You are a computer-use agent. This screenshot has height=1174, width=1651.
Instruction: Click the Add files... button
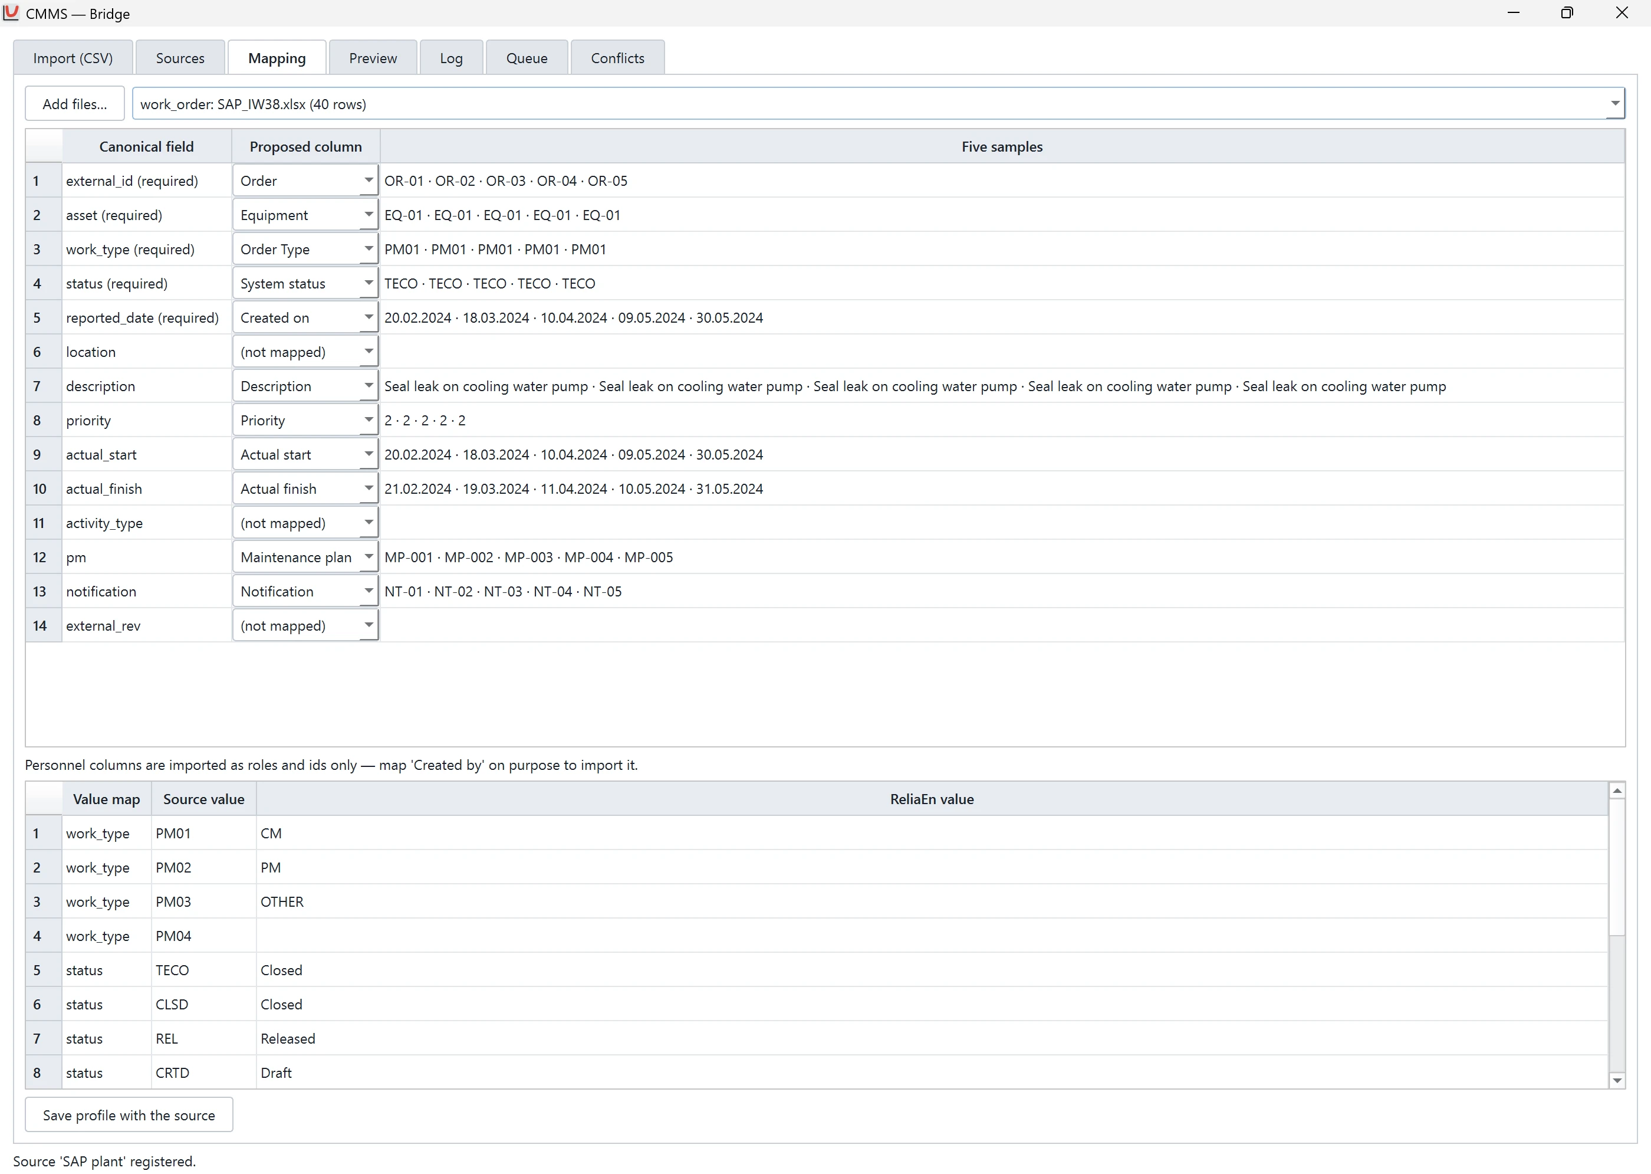click(74, 103)
